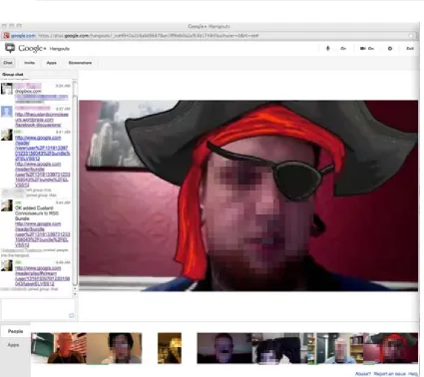Select the pirate hat participant thumbnail

391,348
